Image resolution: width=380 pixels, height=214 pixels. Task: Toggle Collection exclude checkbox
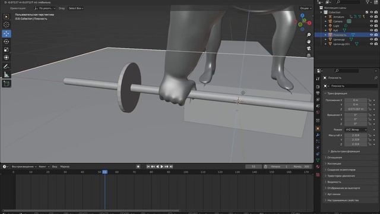point(367,12)
